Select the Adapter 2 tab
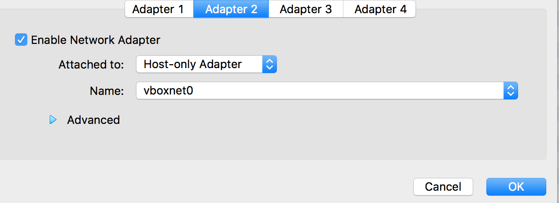 (x=231, y=9)
